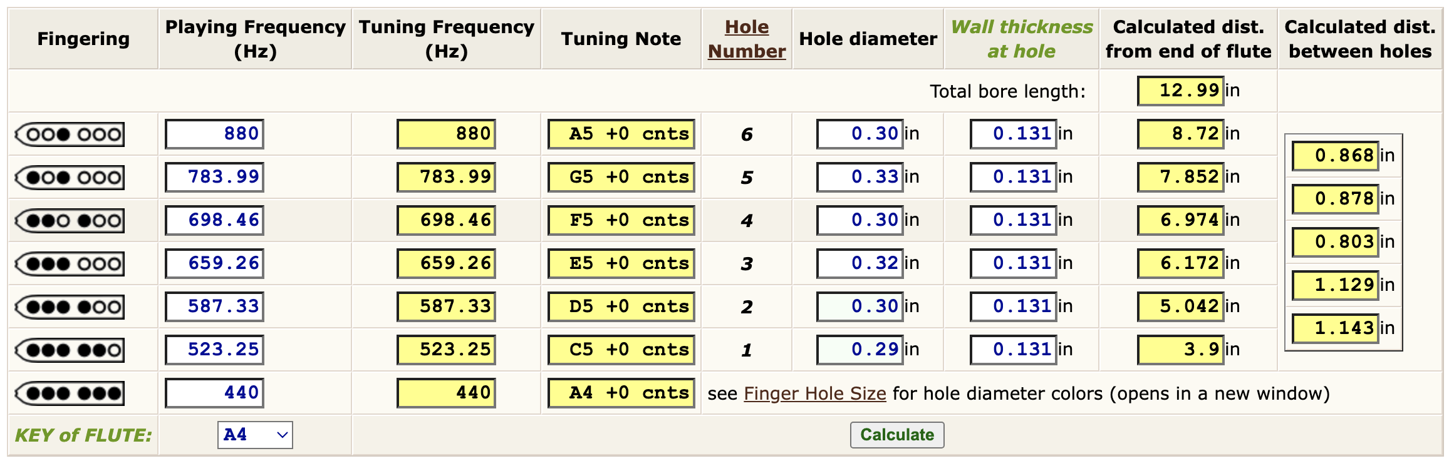
Task: Click the C5 fingering diagram icon
Action: [69, 350]
